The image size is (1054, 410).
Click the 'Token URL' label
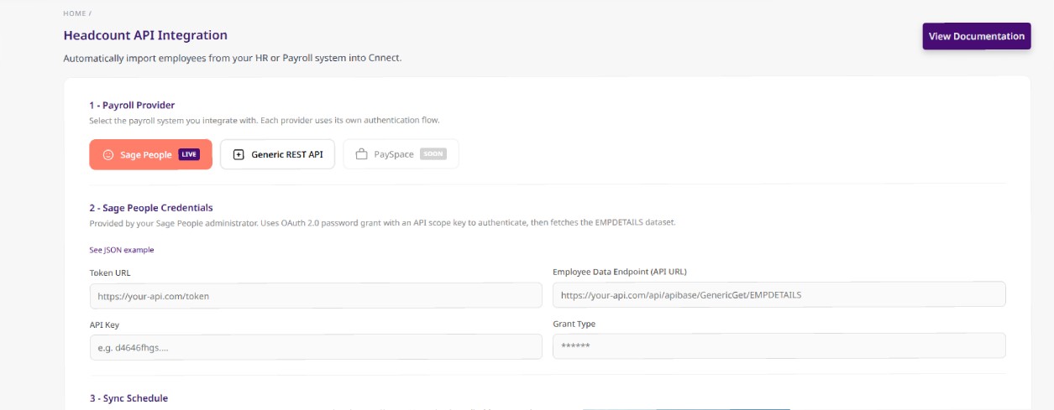(x=110, y=272)
